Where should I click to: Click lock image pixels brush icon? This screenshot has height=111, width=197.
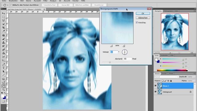click(165, 81)
